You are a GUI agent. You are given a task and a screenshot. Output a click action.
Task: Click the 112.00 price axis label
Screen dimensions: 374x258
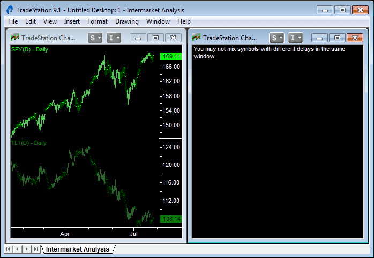point(171,201)
